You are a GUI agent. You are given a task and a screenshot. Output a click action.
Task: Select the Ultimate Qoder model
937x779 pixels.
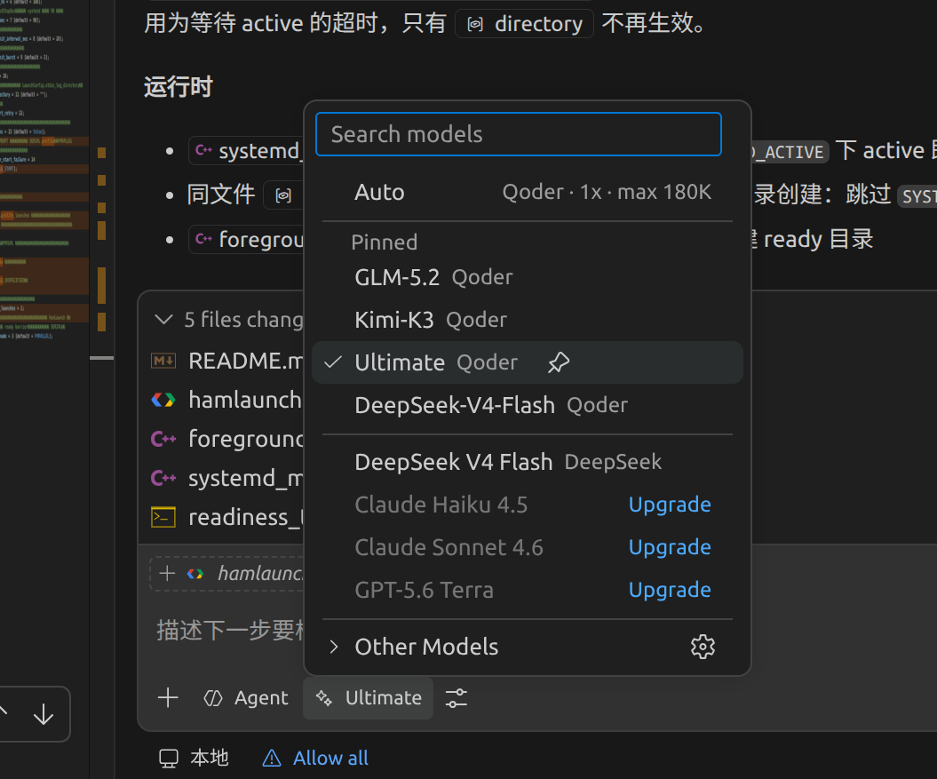click(x=527, y=362)
